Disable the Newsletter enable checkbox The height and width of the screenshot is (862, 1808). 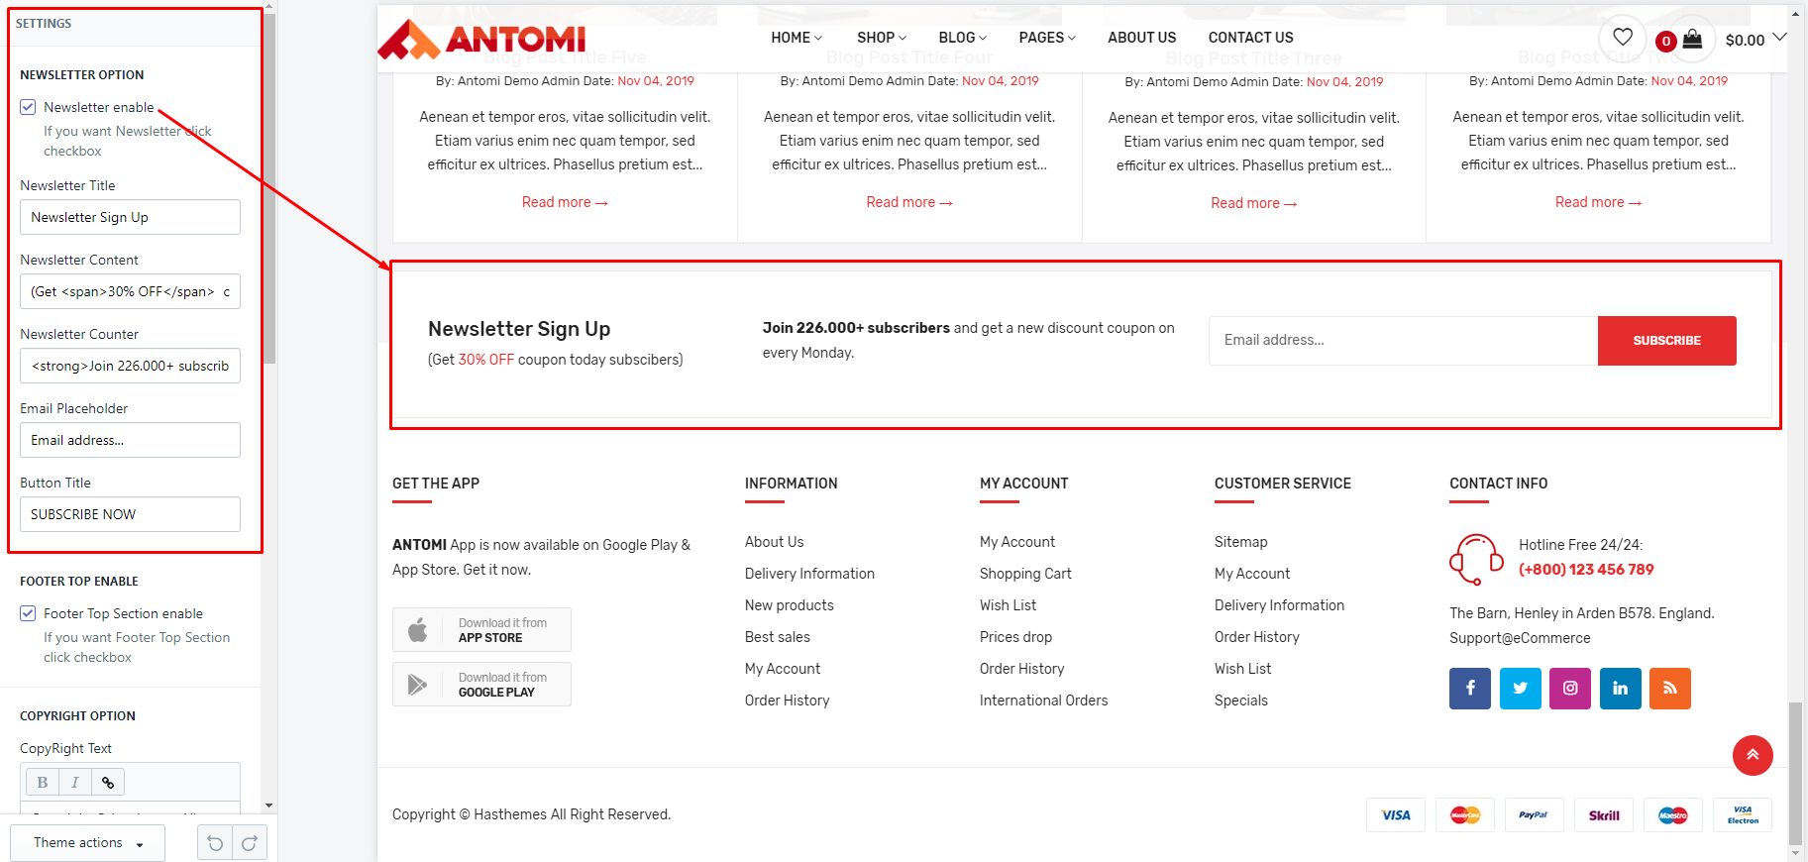click(x=29, y=107)
